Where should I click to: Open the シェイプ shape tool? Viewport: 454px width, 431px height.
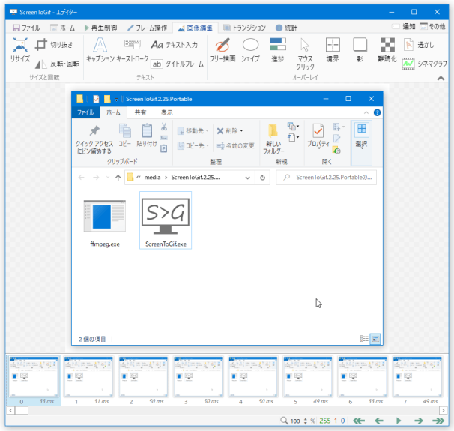coord(250,49)
